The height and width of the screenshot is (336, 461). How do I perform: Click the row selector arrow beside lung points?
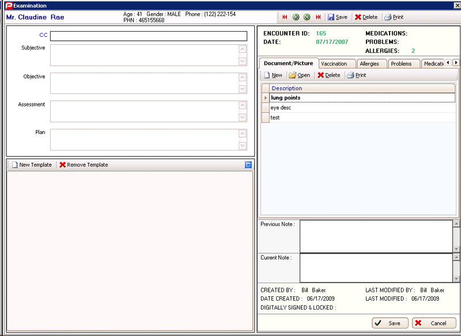click(x=266, y=98)
